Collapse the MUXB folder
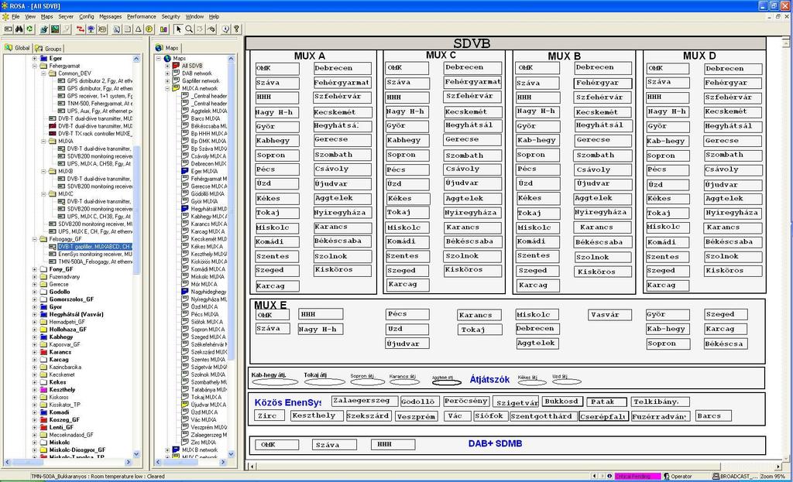The image size is (793, 482). coord(43,171)
